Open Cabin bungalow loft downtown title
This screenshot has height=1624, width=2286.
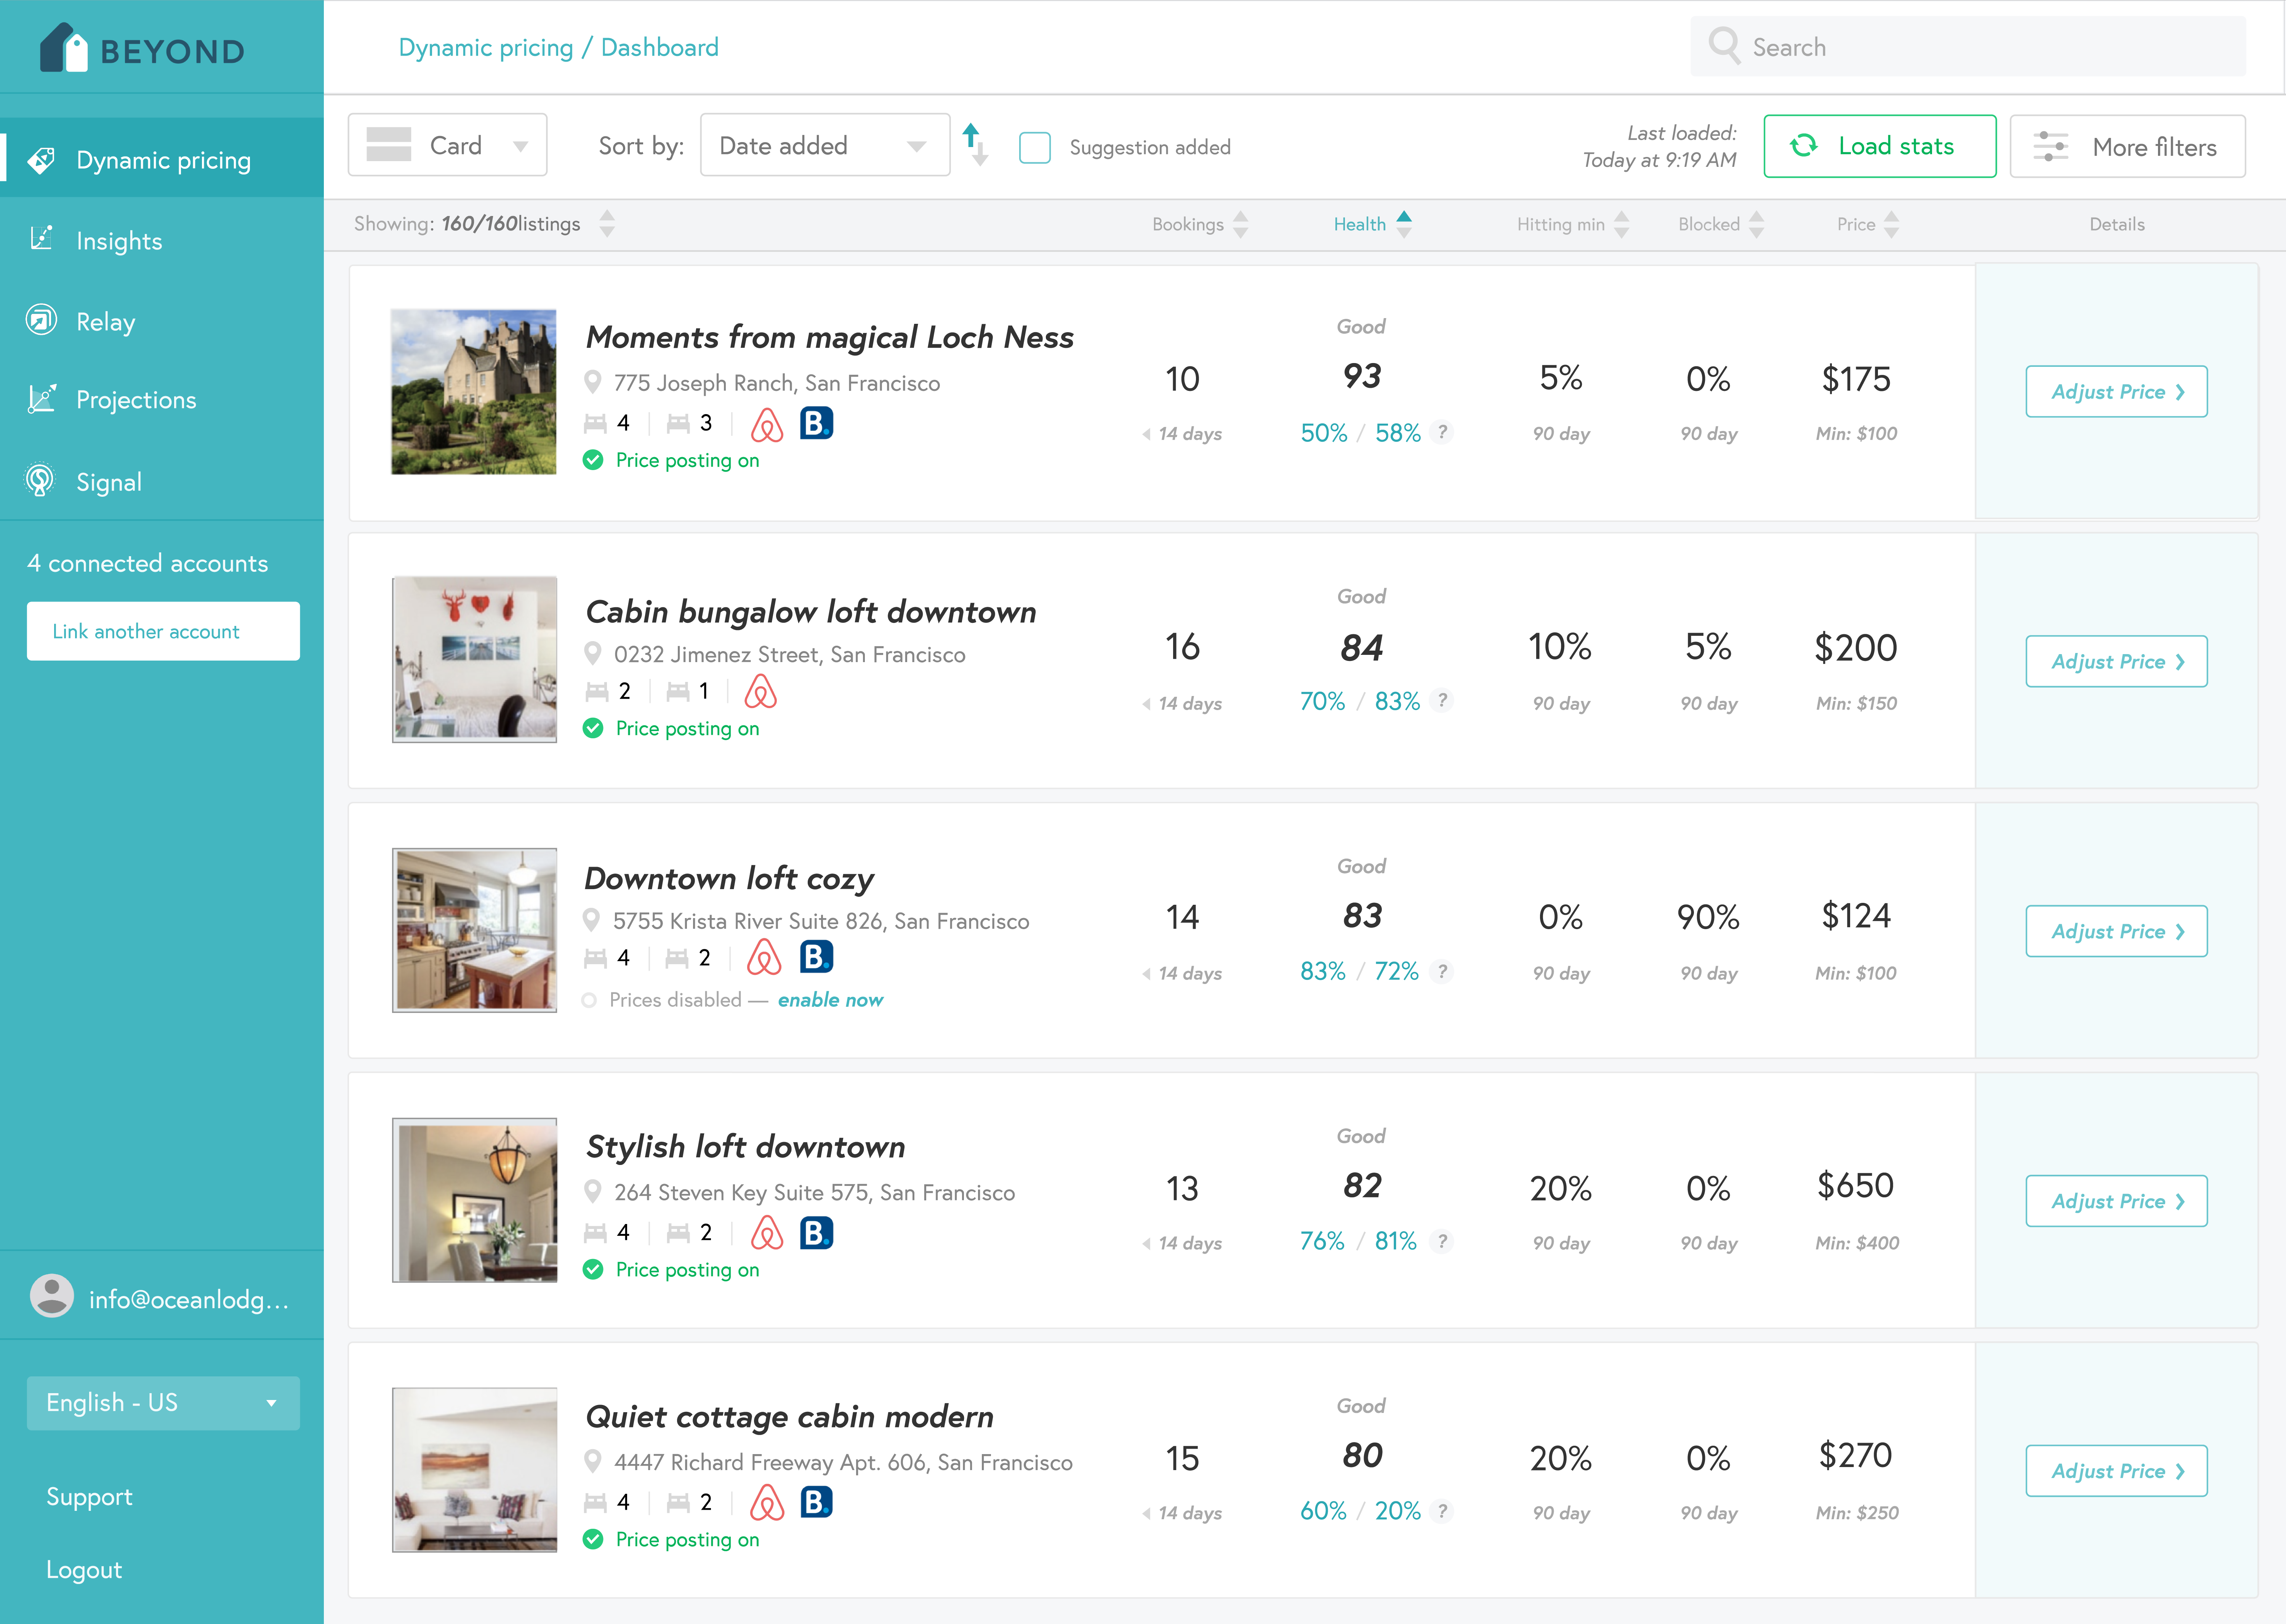pyautogui.click(x=811, y=611)
